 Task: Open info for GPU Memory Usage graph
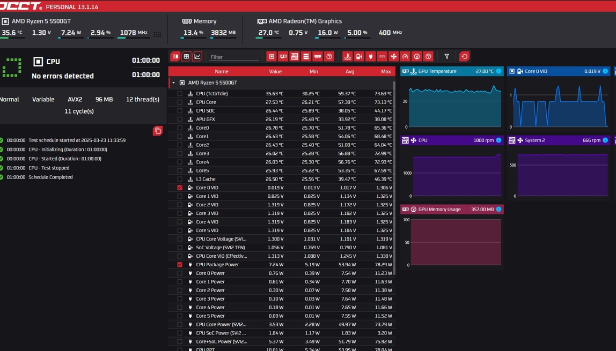pos(498,209)
